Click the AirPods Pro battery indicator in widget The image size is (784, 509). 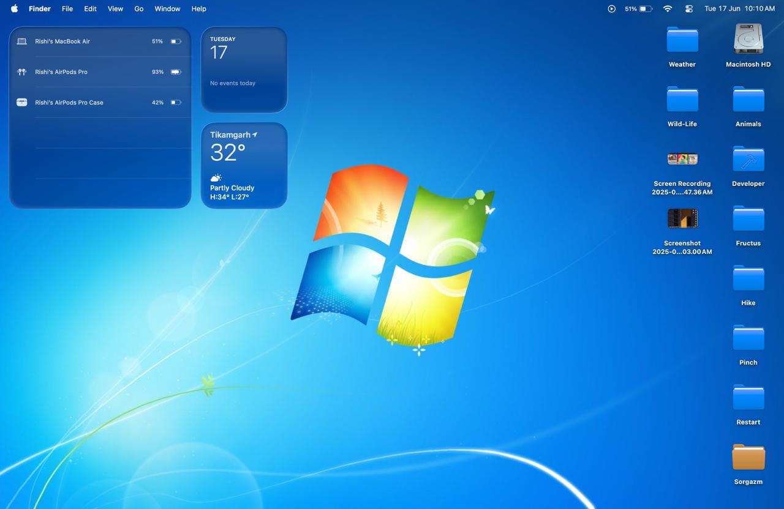coord(176,72)
